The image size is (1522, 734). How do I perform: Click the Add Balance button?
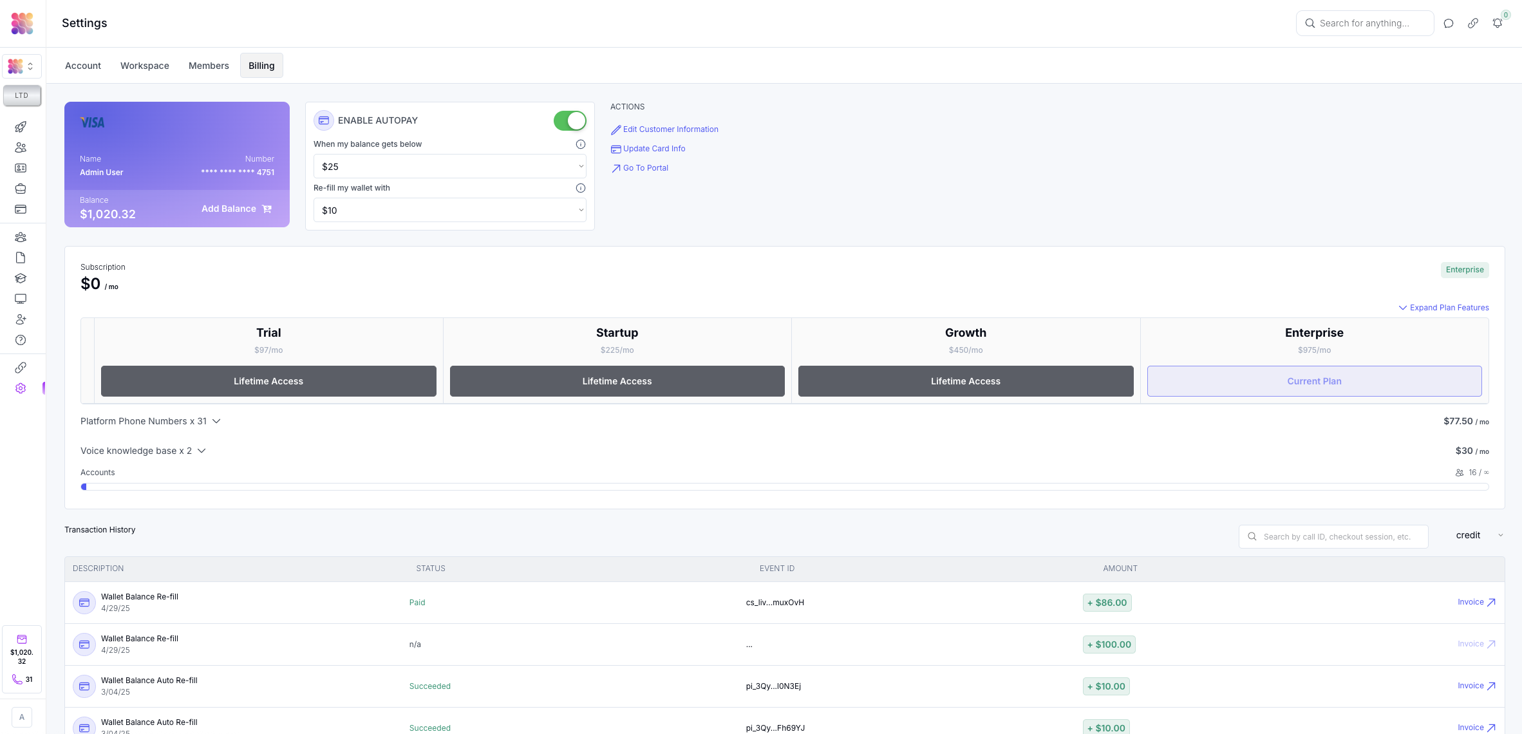pyautogui.click(x=236, y=209)
